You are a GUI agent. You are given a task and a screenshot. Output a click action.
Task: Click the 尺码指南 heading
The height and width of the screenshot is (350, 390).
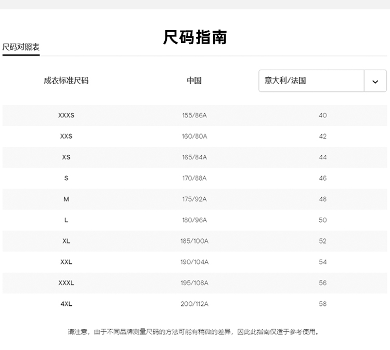click(x=194, y=37)
